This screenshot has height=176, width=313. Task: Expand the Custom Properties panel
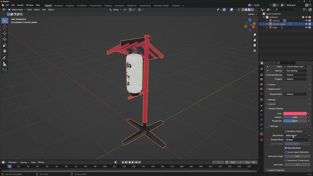(x=276, y=170)
